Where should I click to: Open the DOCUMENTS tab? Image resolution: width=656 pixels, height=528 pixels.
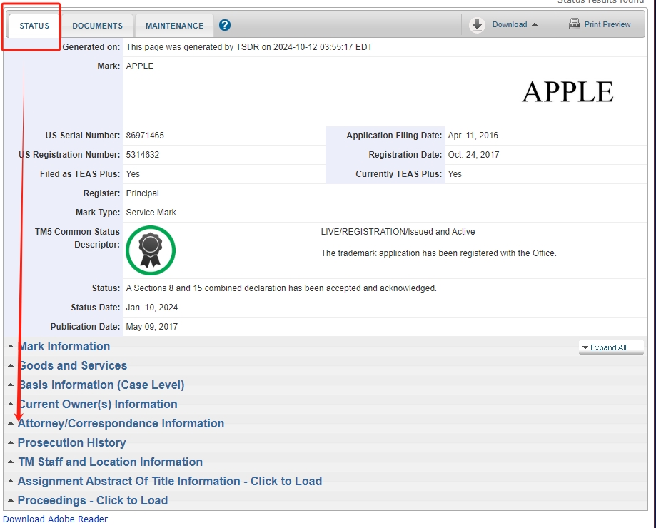(98, 26)
